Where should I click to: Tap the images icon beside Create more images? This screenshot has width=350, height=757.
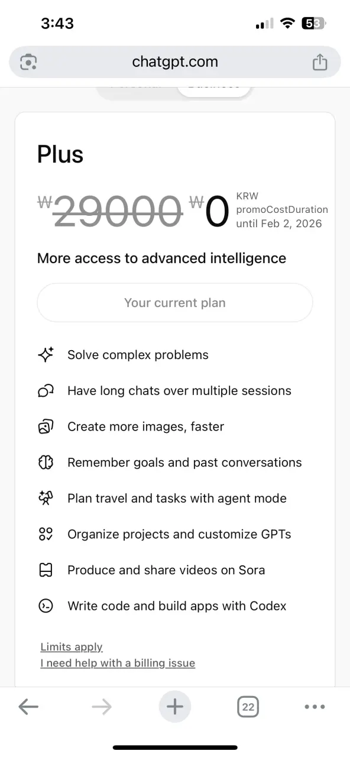pos(46,426)
